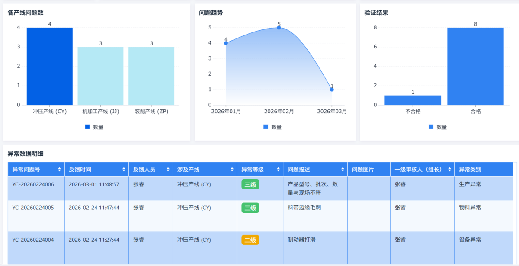Click the 问题图片 column header
Viewport: 519px width, 266px height.
pos(363,170)
